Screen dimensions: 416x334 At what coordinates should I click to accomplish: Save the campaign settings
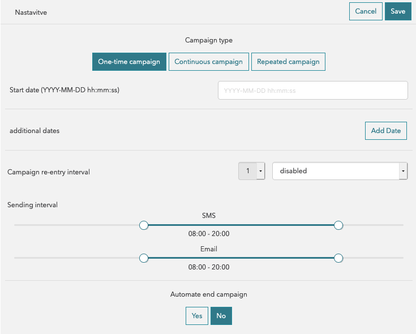point(398,11)
